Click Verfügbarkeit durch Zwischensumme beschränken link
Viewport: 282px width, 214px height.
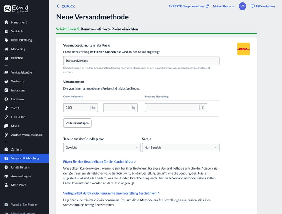click(110, 193)
